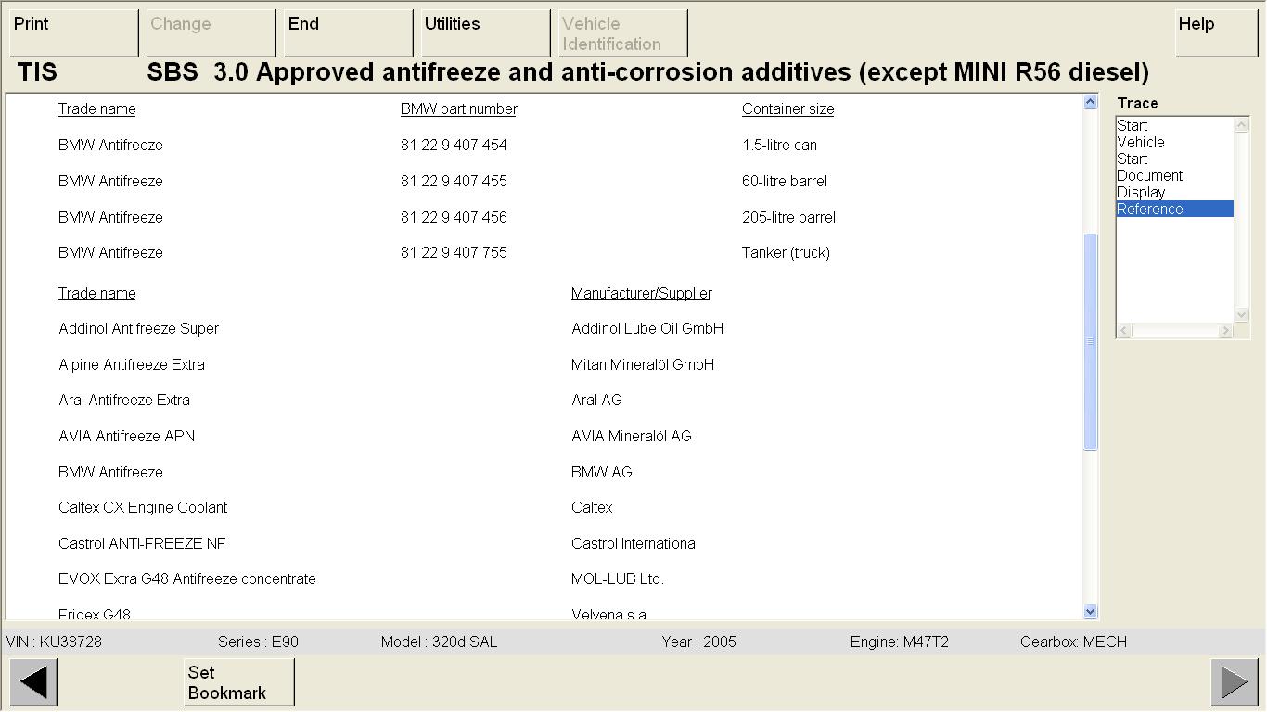
Task: Click Trace list right scroll arrow
Action: tap(1225, 330)
